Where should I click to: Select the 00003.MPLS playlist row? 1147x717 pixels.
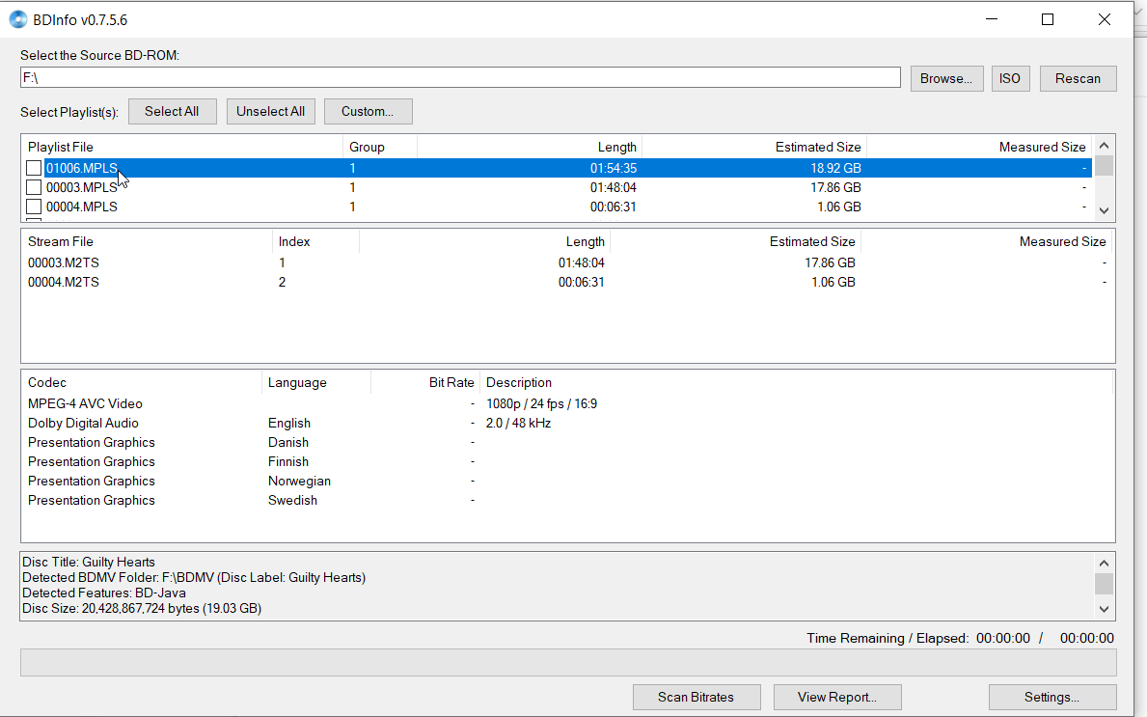[559, 187]
